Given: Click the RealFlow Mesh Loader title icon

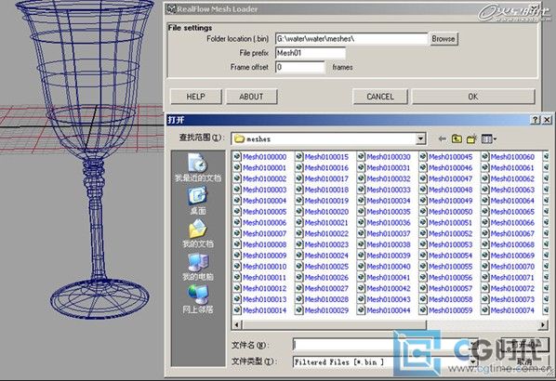Looking at the screenshot, I should (x=172, y=8).
